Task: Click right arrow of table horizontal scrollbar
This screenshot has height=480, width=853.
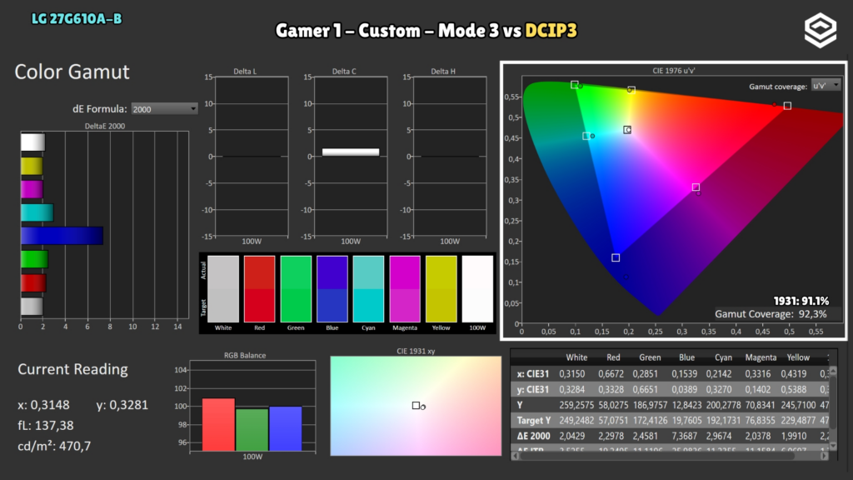Action: (x=824, y=456)
